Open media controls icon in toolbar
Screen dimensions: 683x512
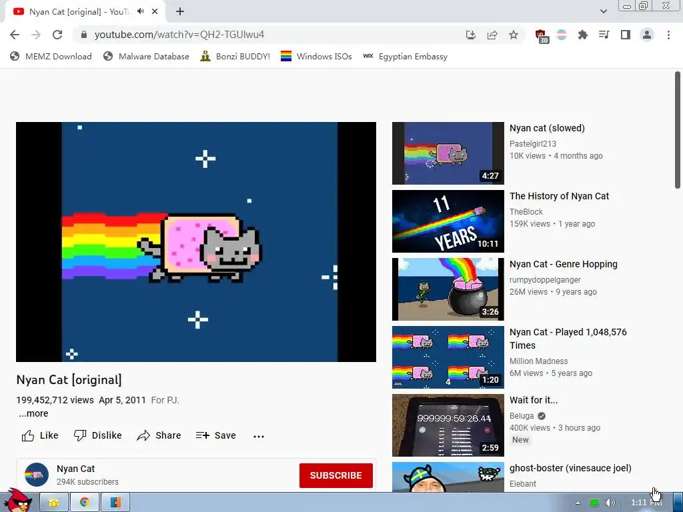[604, 35]
